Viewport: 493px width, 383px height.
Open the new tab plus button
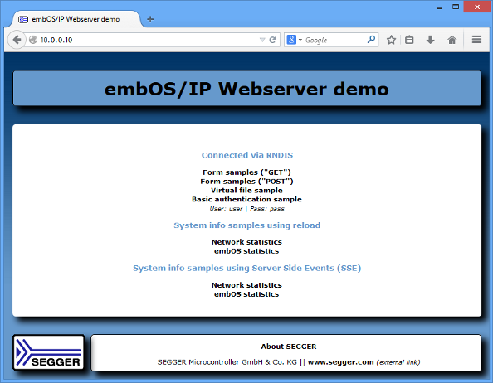(150, 19)
